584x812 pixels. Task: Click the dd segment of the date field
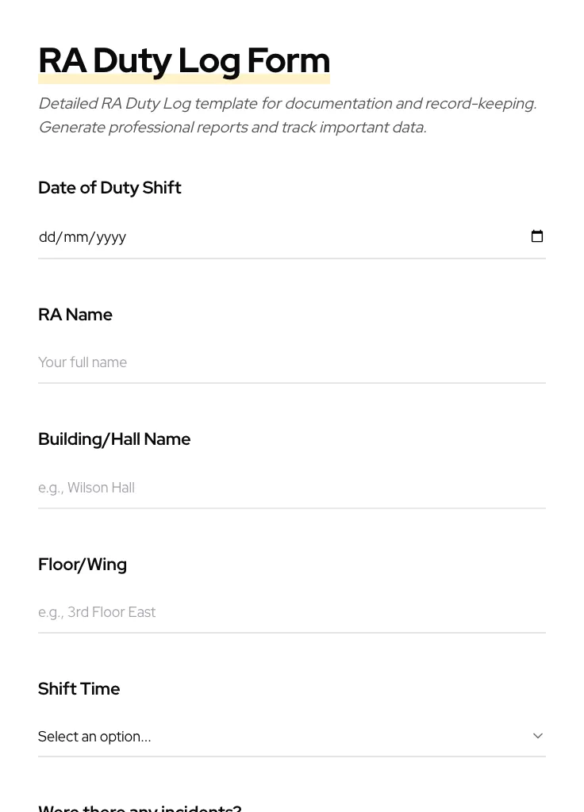click(49, 236)
